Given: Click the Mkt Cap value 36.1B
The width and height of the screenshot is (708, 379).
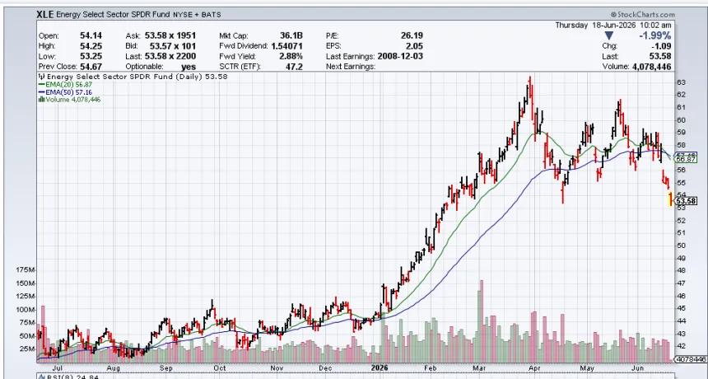Looking at the screenshot, I should tap(291, 35).
